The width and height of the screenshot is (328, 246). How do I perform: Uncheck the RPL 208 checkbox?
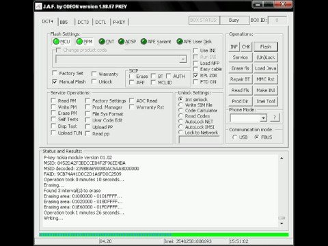[x=195, y=75]
